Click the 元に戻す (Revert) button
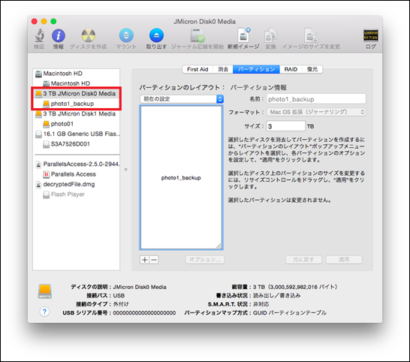This screenshot has width=410, height=362. [x=303, y=259]
